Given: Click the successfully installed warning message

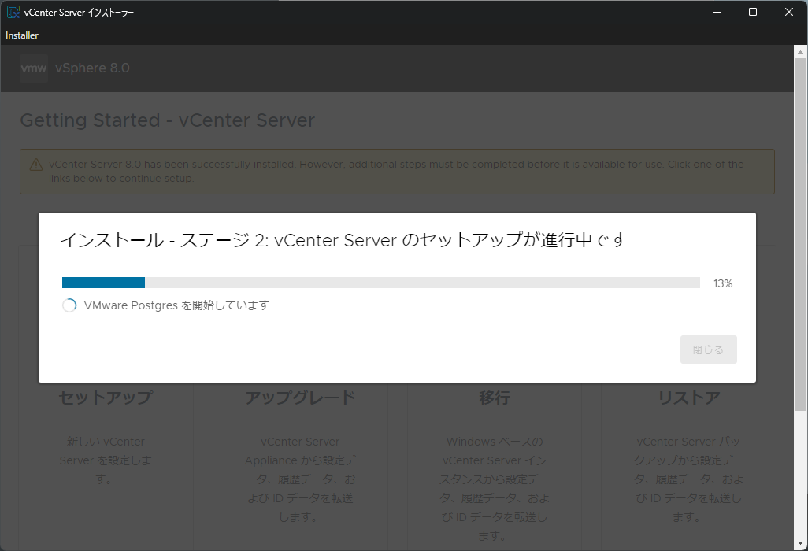Looking at the screenshot, I should point(396,171).
